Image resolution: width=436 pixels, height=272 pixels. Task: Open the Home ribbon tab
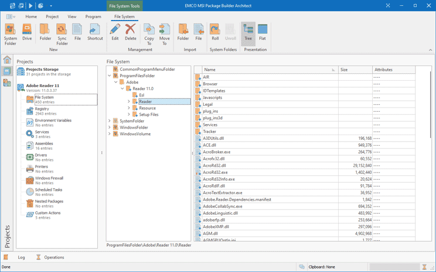pyautogui.click(x=31, y=16)
